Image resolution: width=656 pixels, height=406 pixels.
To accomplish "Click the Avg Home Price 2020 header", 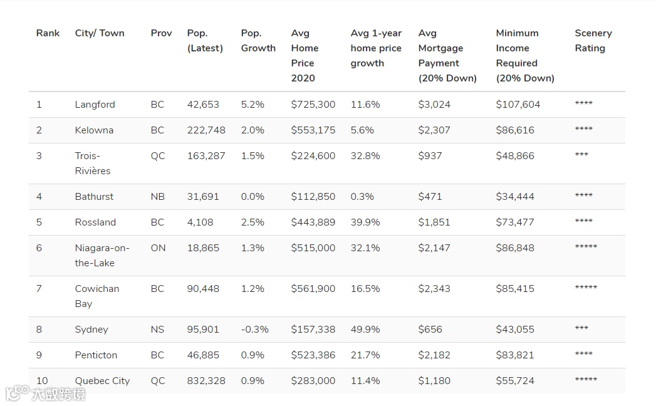I will [x=305, y=56].
